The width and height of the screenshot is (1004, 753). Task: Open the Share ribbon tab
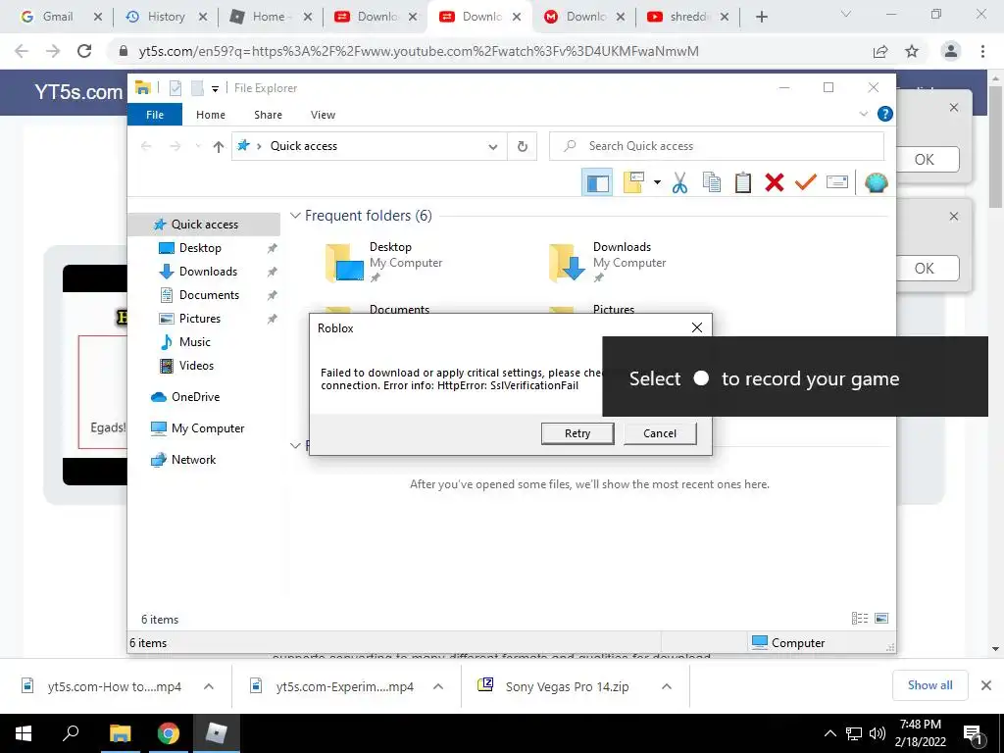tap(268, 115)
